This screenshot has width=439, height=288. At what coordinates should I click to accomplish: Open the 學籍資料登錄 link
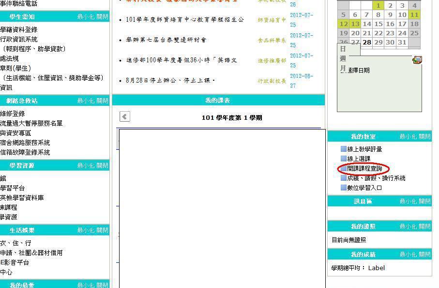pyautogui.click(x=19, y=29)
